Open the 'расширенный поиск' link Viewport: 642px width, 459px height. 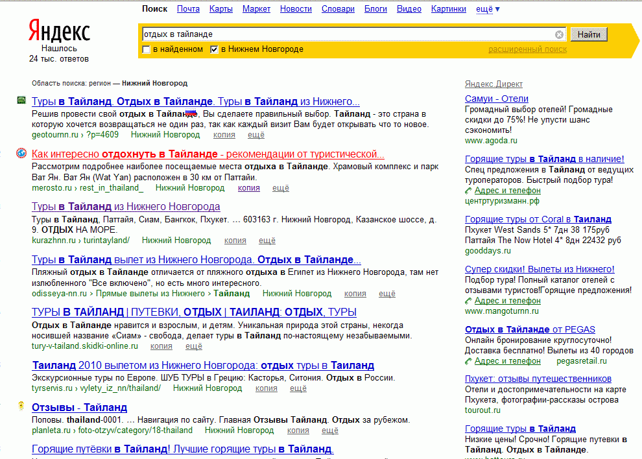(x=527, y=49)
